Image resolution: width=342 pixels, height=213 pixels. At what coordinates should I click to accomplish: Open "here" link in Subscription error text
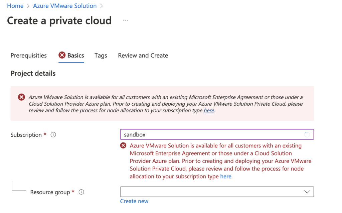(225, 176)
